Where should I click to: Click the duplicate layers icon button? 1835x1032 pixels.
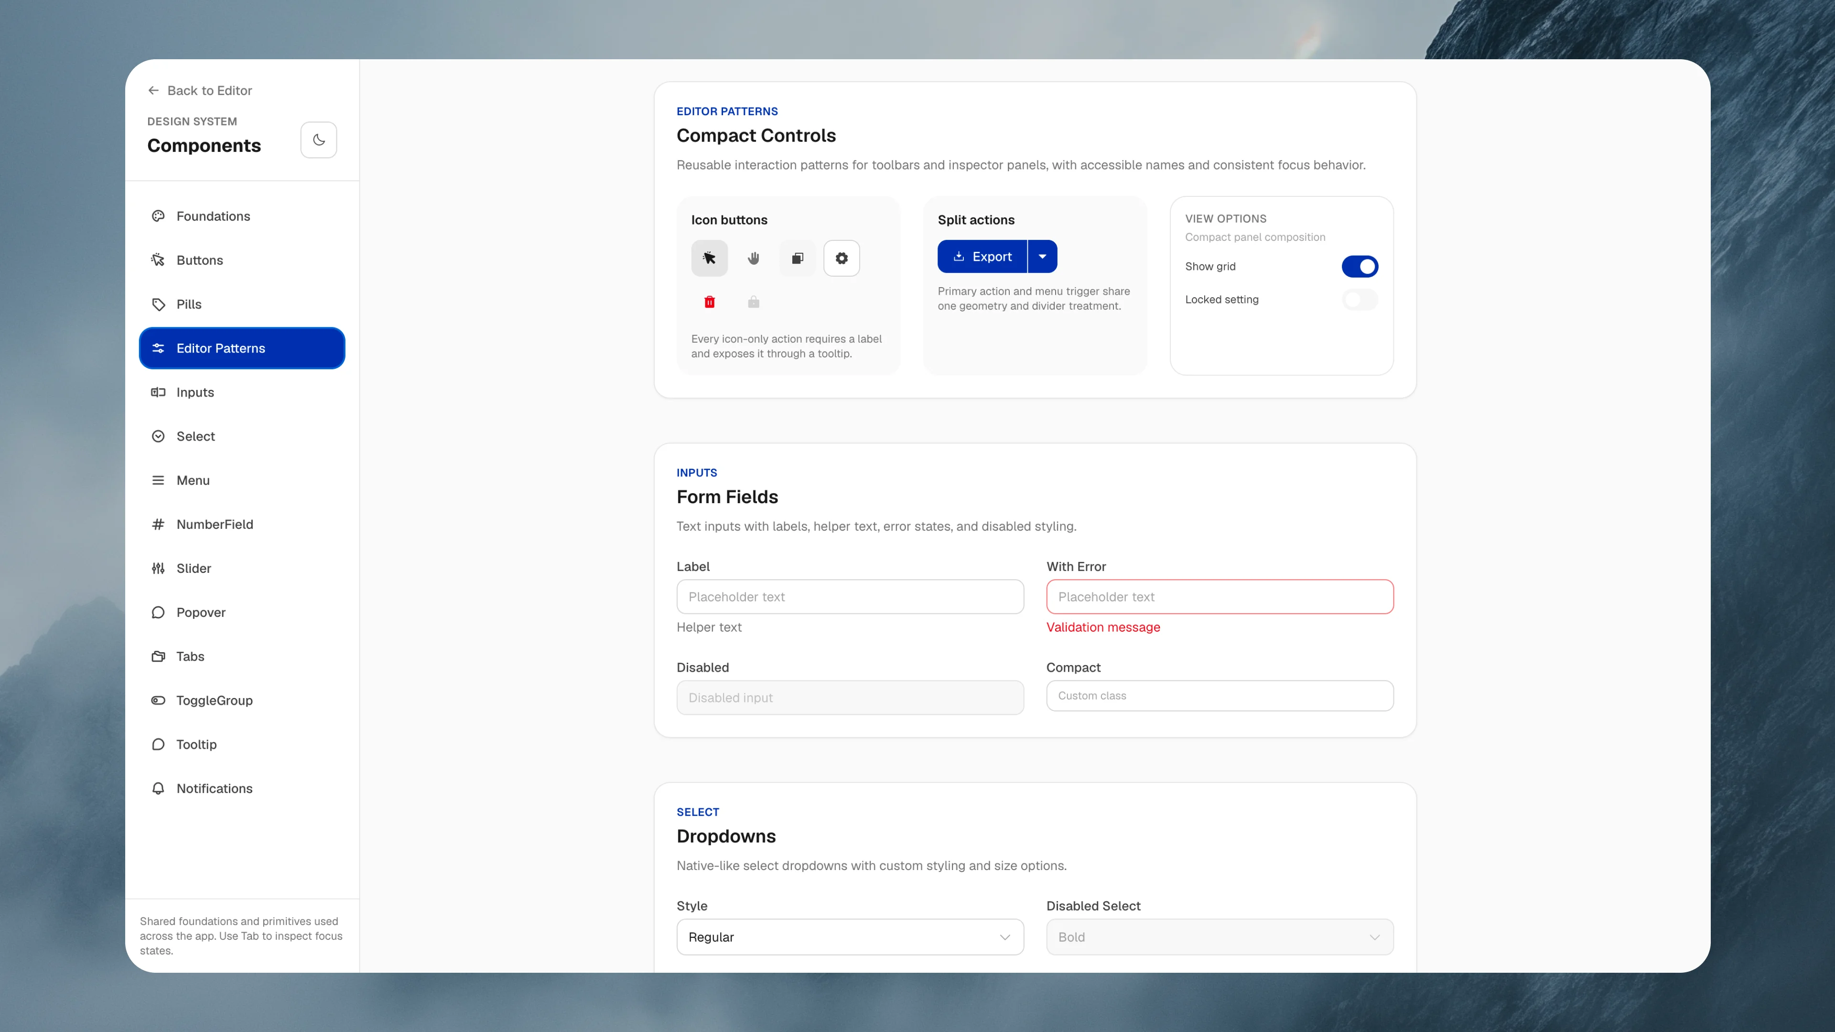(797, 258)
